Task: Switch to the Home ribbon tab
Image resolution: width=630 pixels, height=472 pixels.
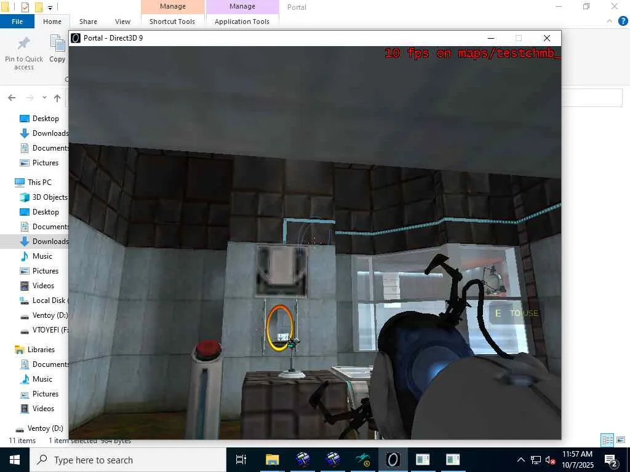Action: coord(52,22)
